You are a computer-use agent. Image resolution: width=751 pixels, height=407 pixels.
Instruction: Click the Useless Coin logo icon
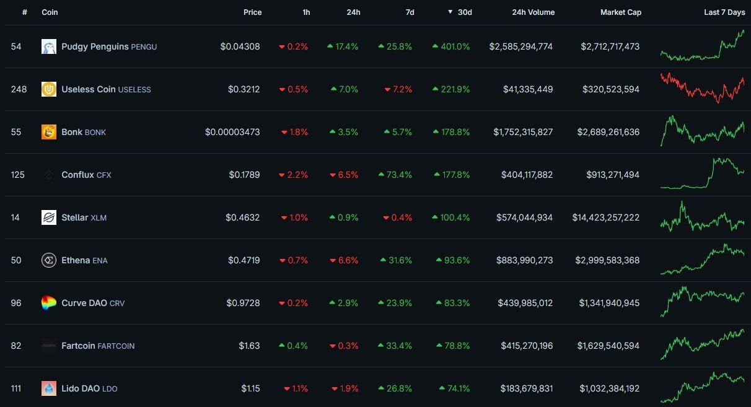click(x=49, y=89)
